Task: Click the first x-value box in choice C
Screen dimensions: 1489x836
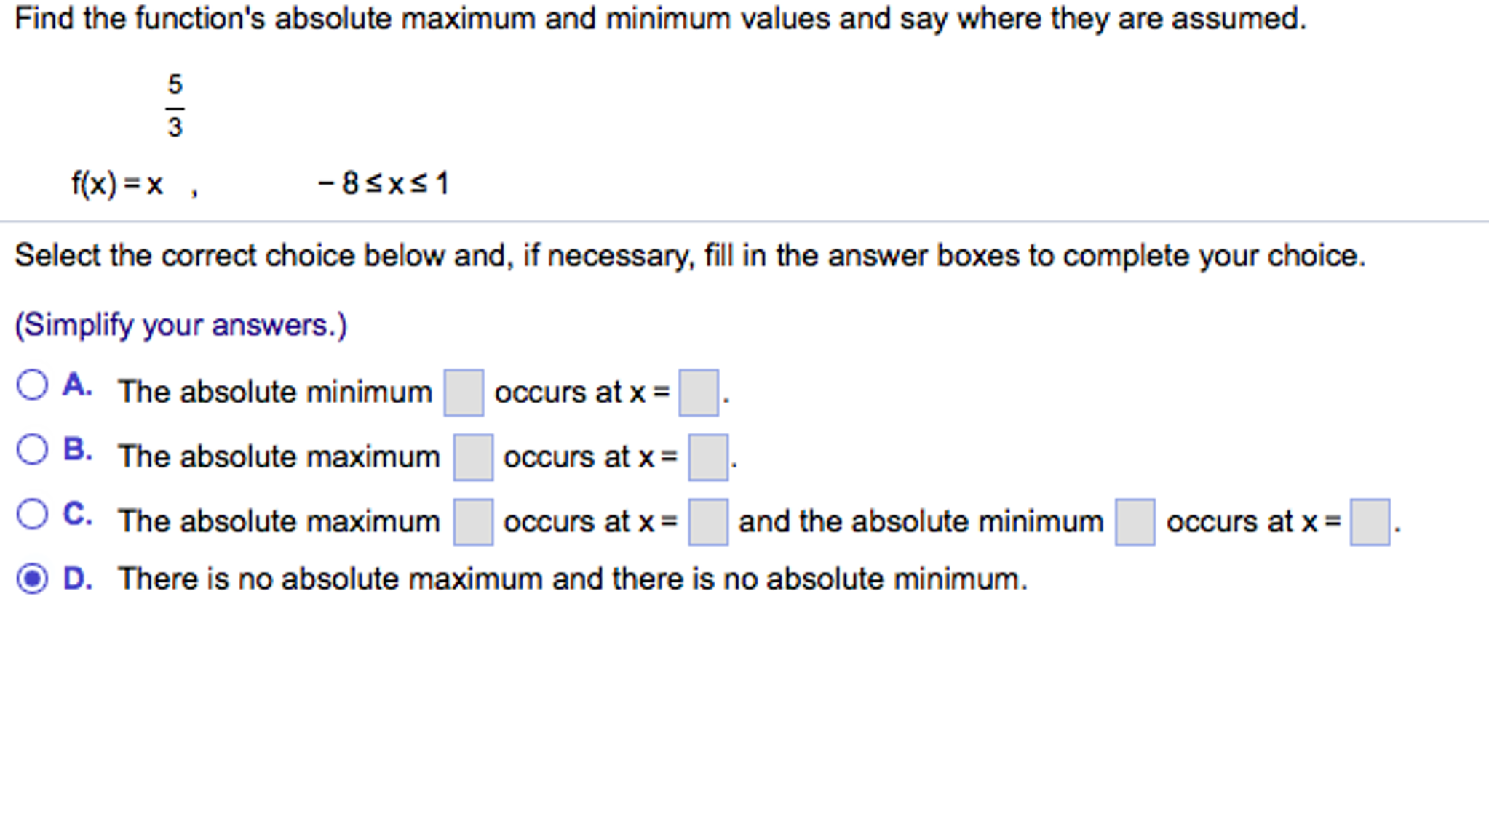Action: [707, 520]
